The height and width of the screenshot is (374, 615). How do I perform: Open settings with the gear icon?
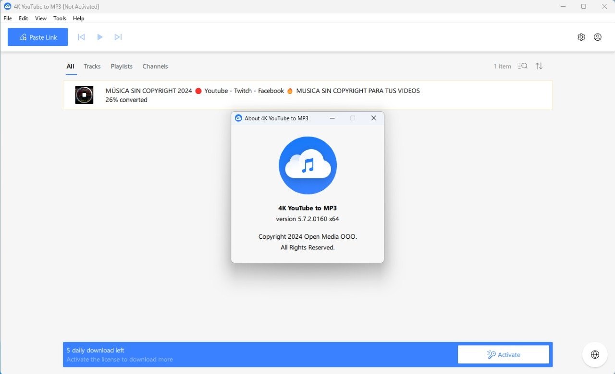[x=581, y=37]
